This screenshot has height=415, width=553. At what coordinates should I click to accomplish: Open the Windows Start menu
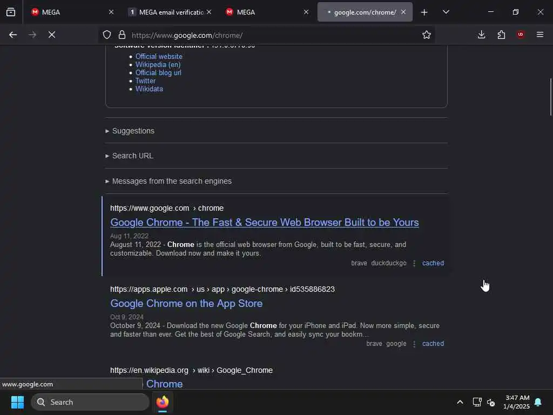pyautogui.click(x=17, y=402)
